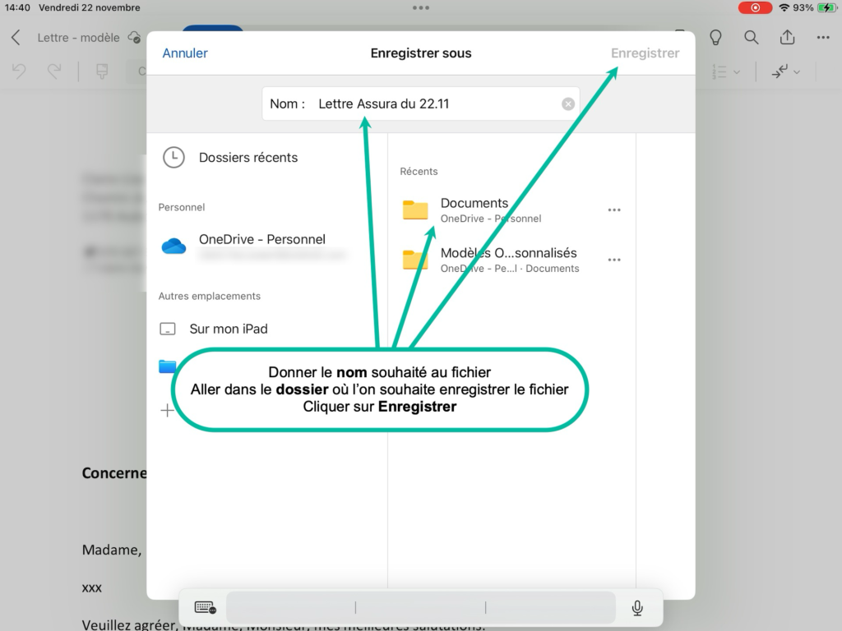Tap the back arrow next to Lettre - modèle
Viewport: 842px width, 631px height.
(x=16, y=38)
